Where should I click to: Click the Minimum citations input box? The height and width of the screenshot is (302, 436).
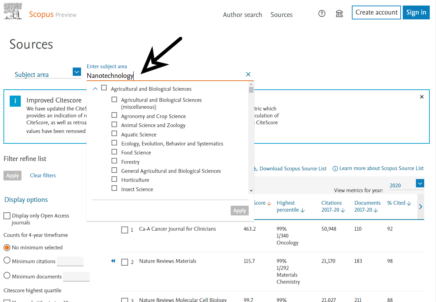click(x=70, y=261)
